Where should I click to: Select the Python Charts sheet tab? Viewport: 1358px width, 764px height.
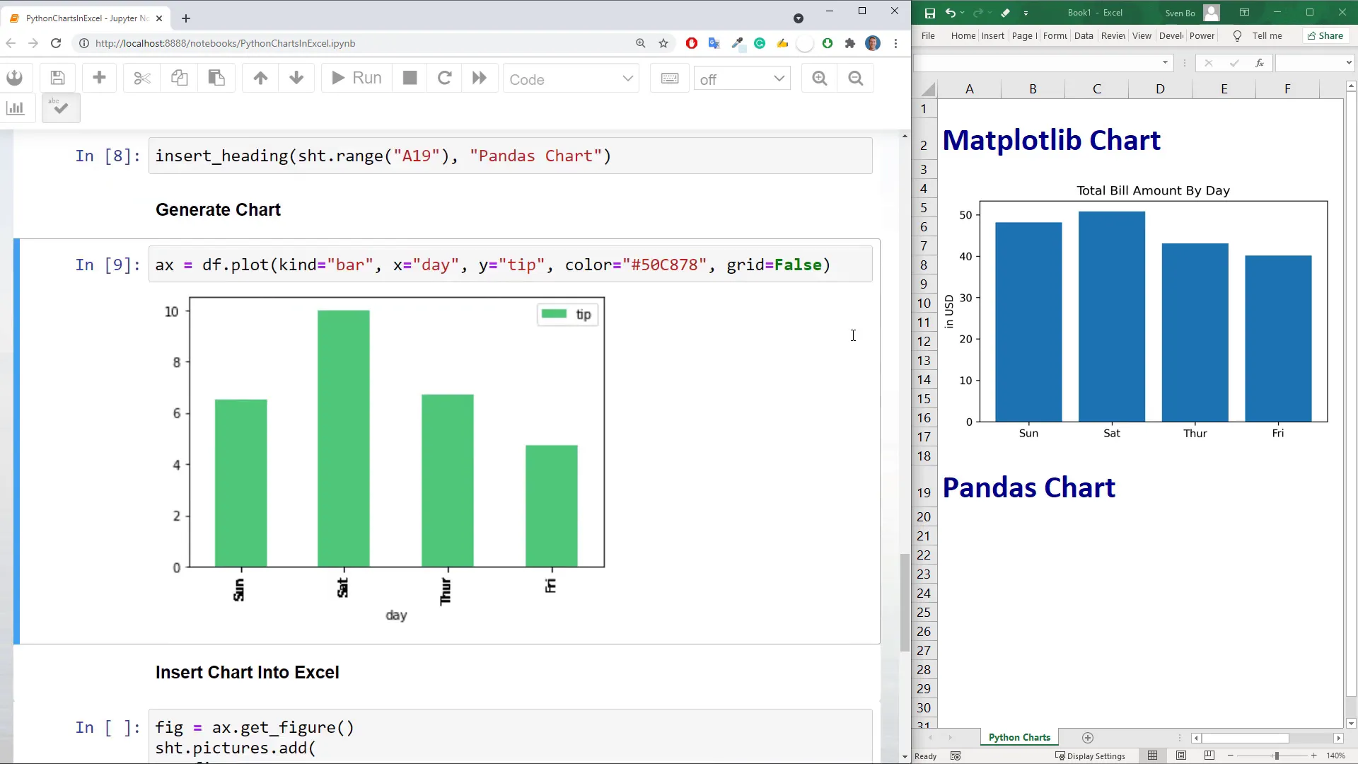(1018, 737)
